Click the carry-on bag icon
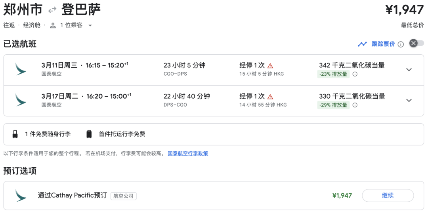This screenshot has height=212, width=428. 15,134
